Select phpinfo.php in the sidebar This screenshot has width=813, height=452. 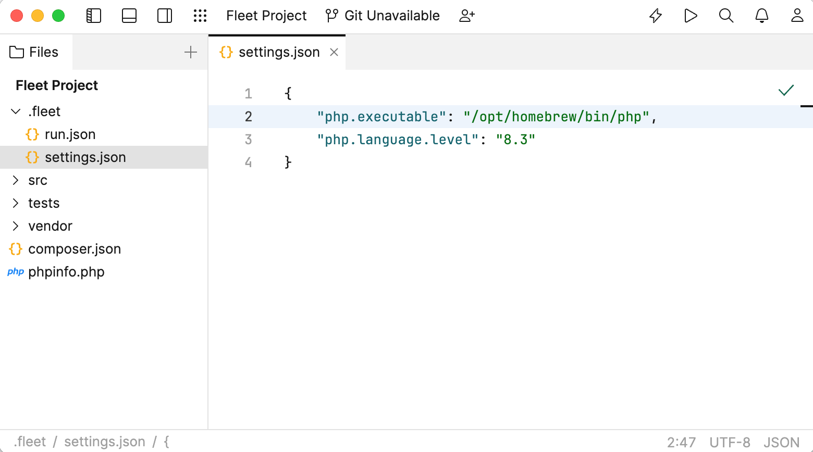pos(66,271)
